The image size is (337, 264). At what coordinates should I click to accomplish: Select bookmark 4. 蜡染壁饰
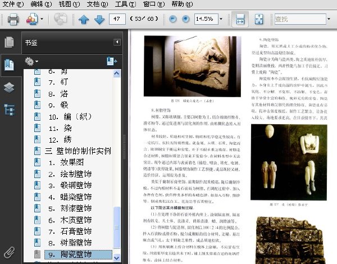pyautogui.click(x=70, y=197)
